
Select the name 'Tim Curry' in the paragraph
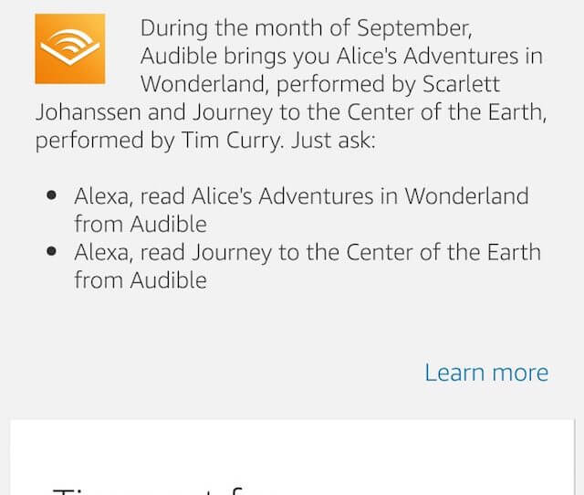[x=231, y=141]
